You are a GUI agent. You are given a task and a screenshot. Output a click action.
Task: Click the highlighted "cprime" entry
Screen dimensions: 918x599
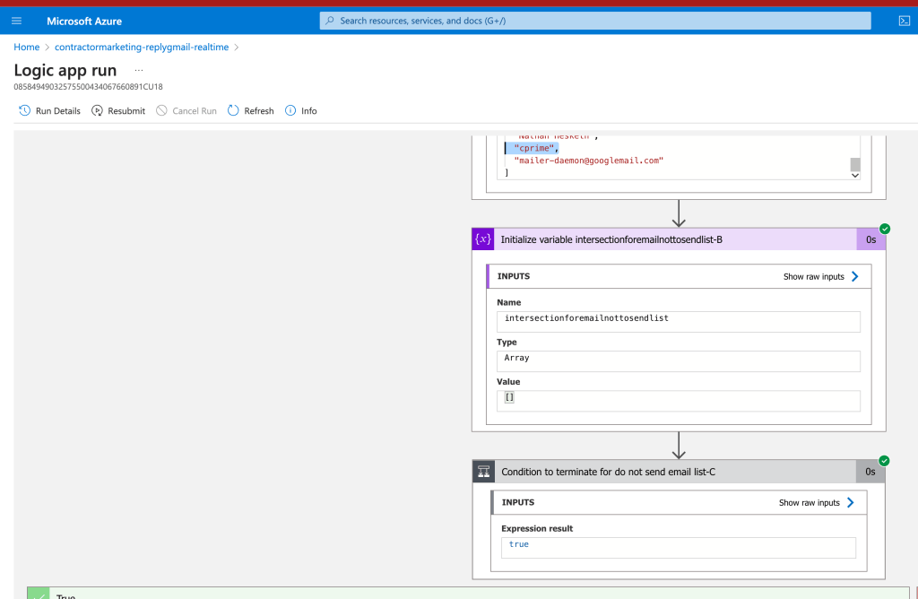(x=535, y=148)
